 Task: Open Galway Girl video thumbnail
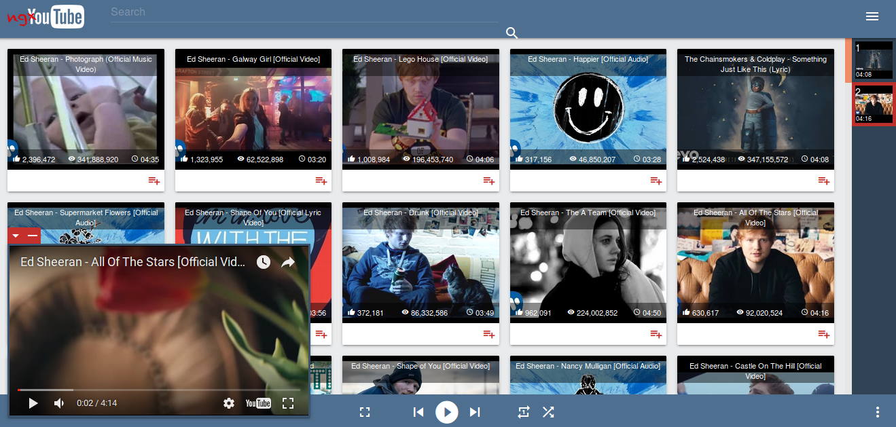[x=253, y=109]
